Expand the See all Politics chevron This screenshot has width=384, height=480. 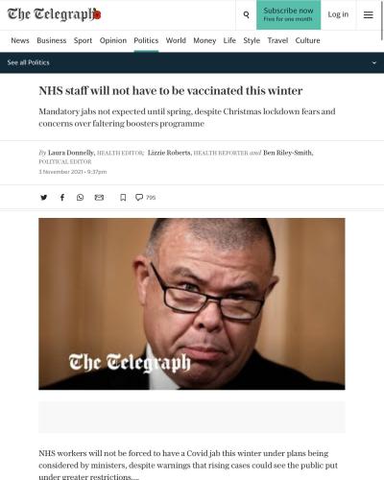374,62
